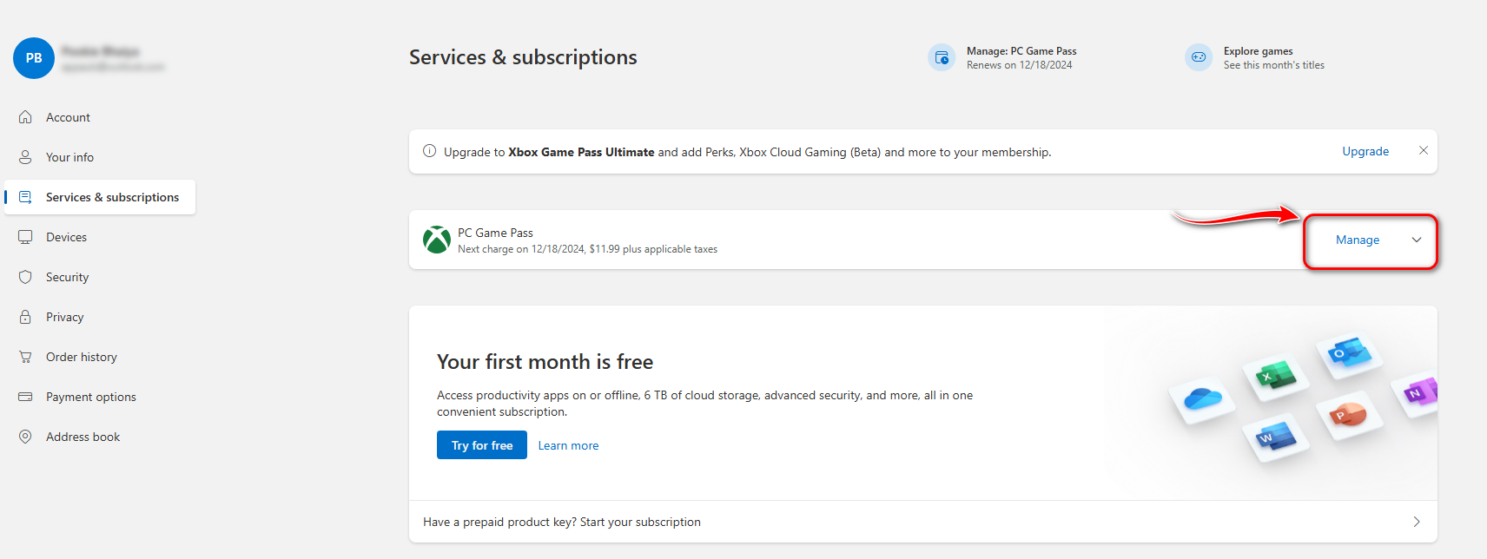Click the Xbox logo beside PC Game Pass

pos(436,240)
